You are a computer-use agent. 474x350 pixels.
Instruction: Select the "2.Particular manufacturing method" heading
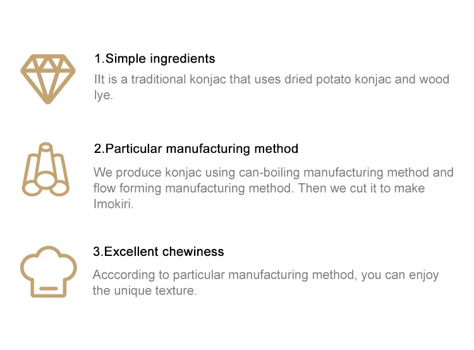tap(196, 149)
